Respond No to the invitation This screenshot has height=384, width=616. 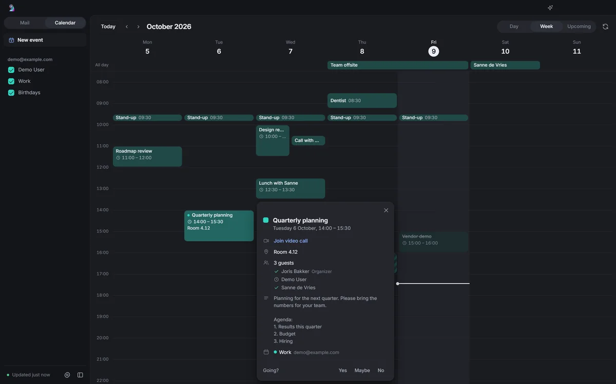tap(381, 370)
